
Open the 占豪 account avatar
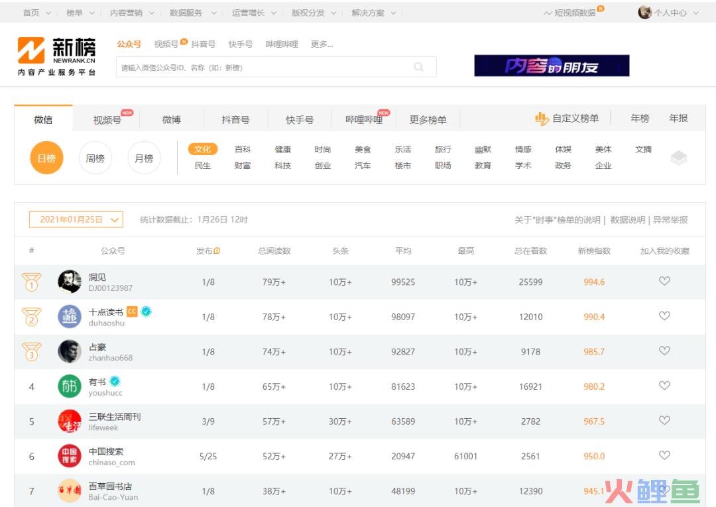(70, 351)
